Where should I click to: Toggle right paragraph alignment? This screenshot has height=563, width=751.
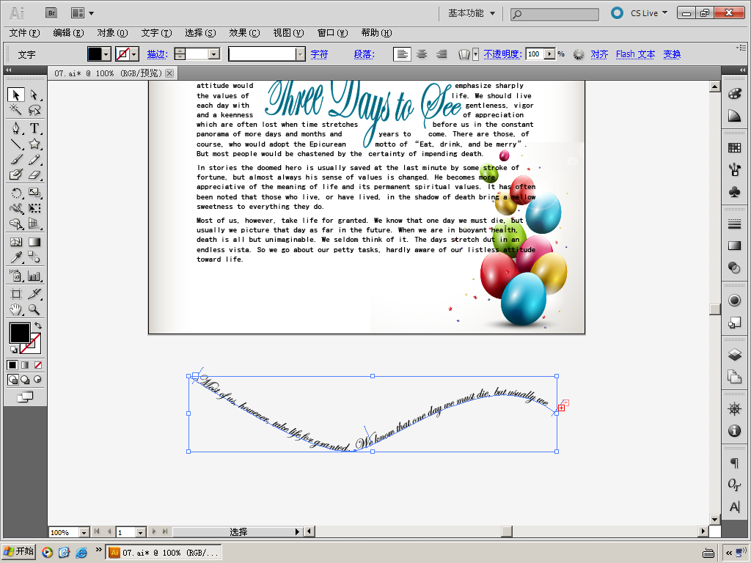pos(442,54)
